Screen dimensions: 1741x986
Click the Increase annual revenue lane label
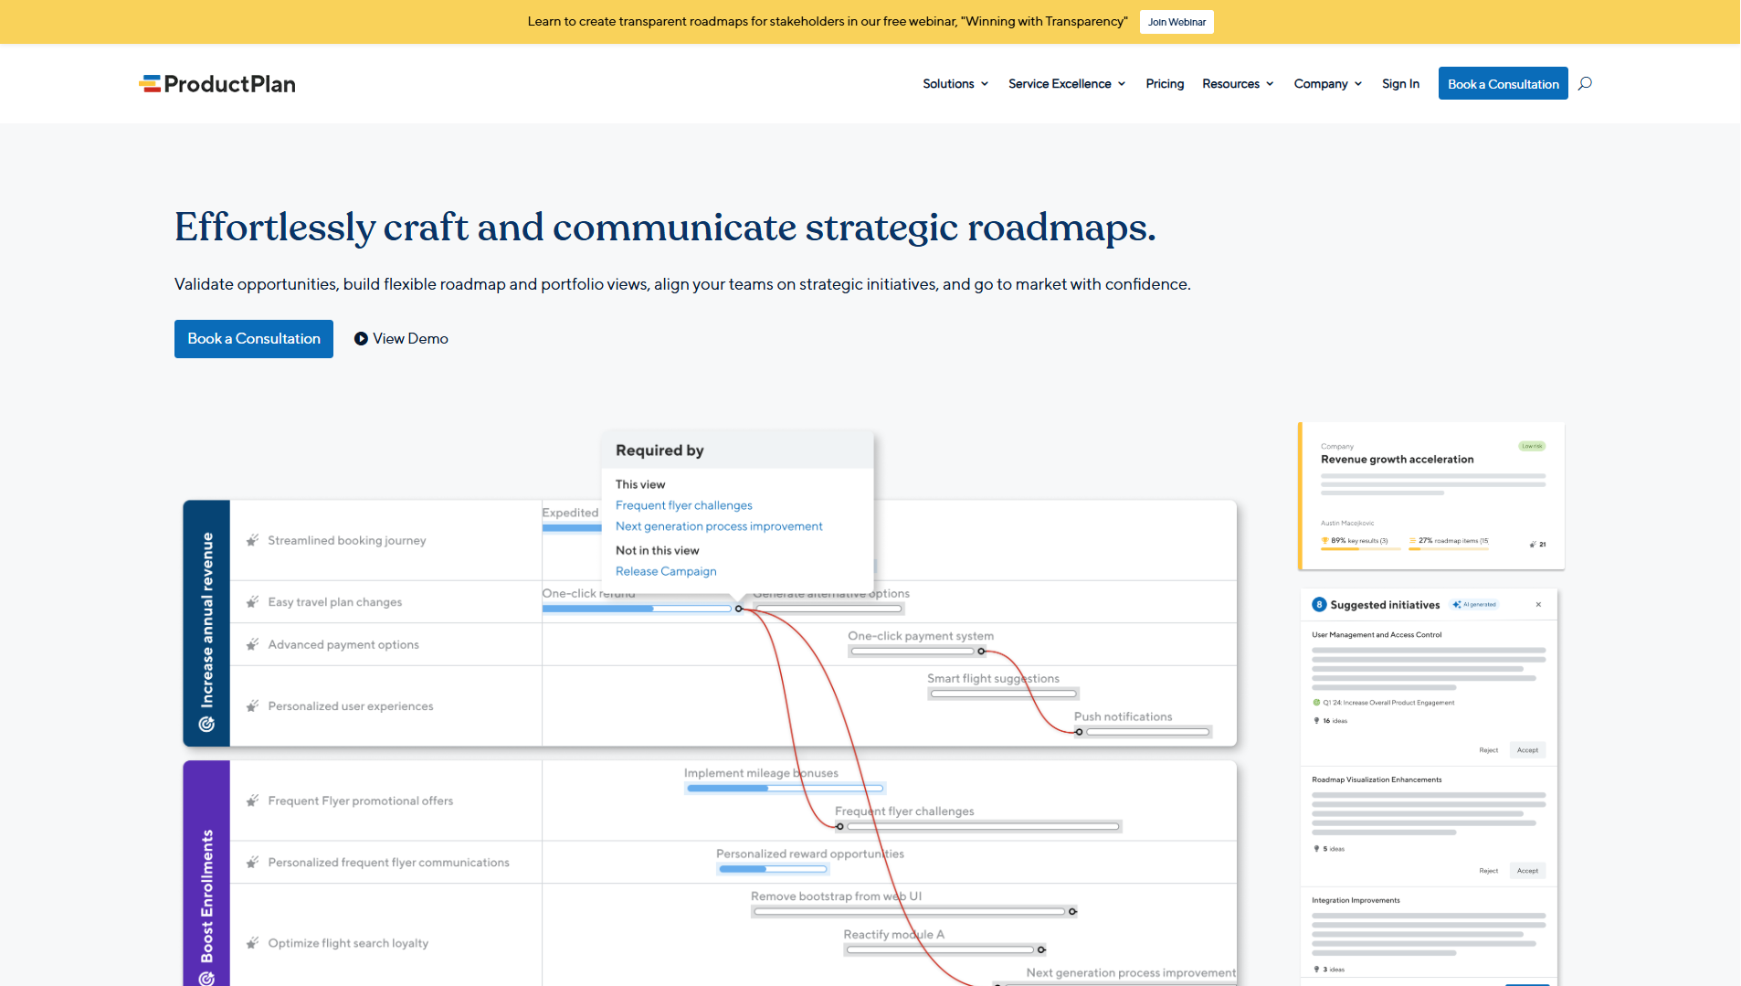[x=207, y=620]
